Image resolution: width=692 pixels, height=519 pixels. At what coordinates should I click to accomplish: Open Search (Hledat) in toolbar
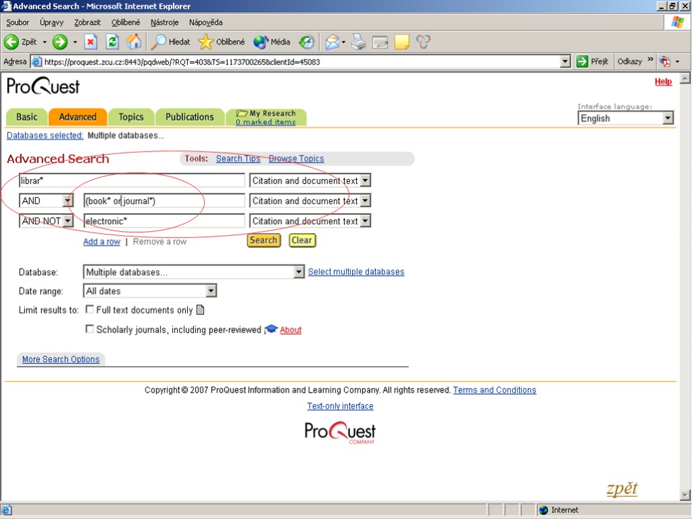coord(171,42)
